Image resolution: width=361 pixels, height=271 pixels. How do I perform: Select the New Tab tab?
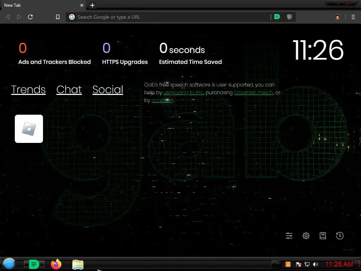(43, 5)
